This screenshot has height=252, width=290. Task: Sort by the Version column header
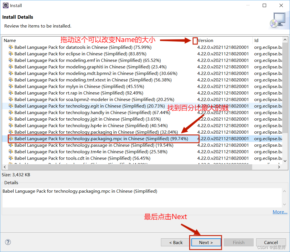[x=224, y=40]
